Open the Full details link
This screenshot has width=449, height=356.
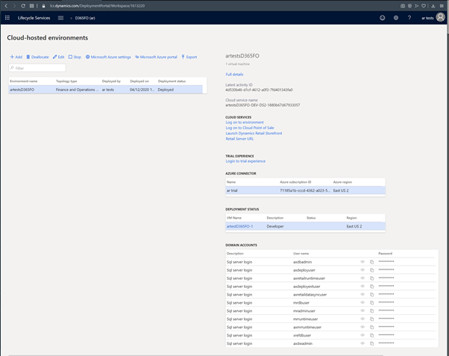[x=234, y=75]
